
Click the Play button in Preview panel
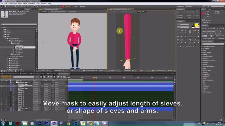[208, 28]
